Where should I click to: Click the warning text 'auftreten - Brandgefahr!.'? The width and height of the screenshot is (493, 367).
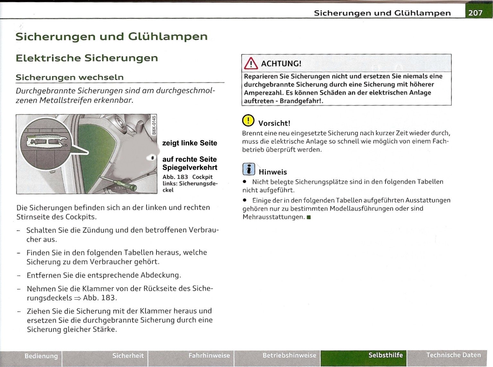283,101
